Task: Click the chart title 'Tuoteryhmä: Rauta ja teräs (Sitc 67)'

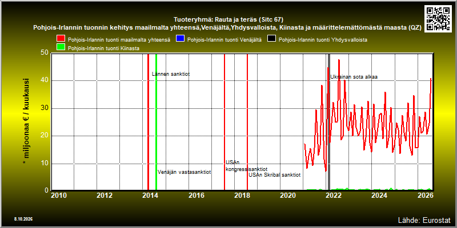Action: (228, 20)
